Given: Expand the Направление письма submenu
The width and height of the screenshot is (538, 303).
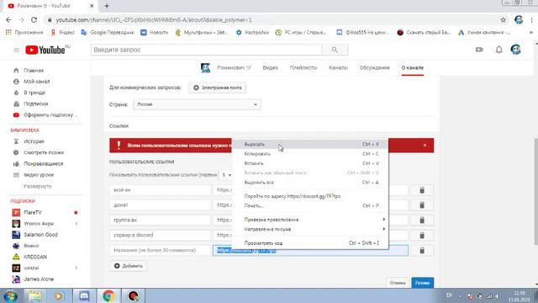Looking at the screenshot, I should 310,229.
